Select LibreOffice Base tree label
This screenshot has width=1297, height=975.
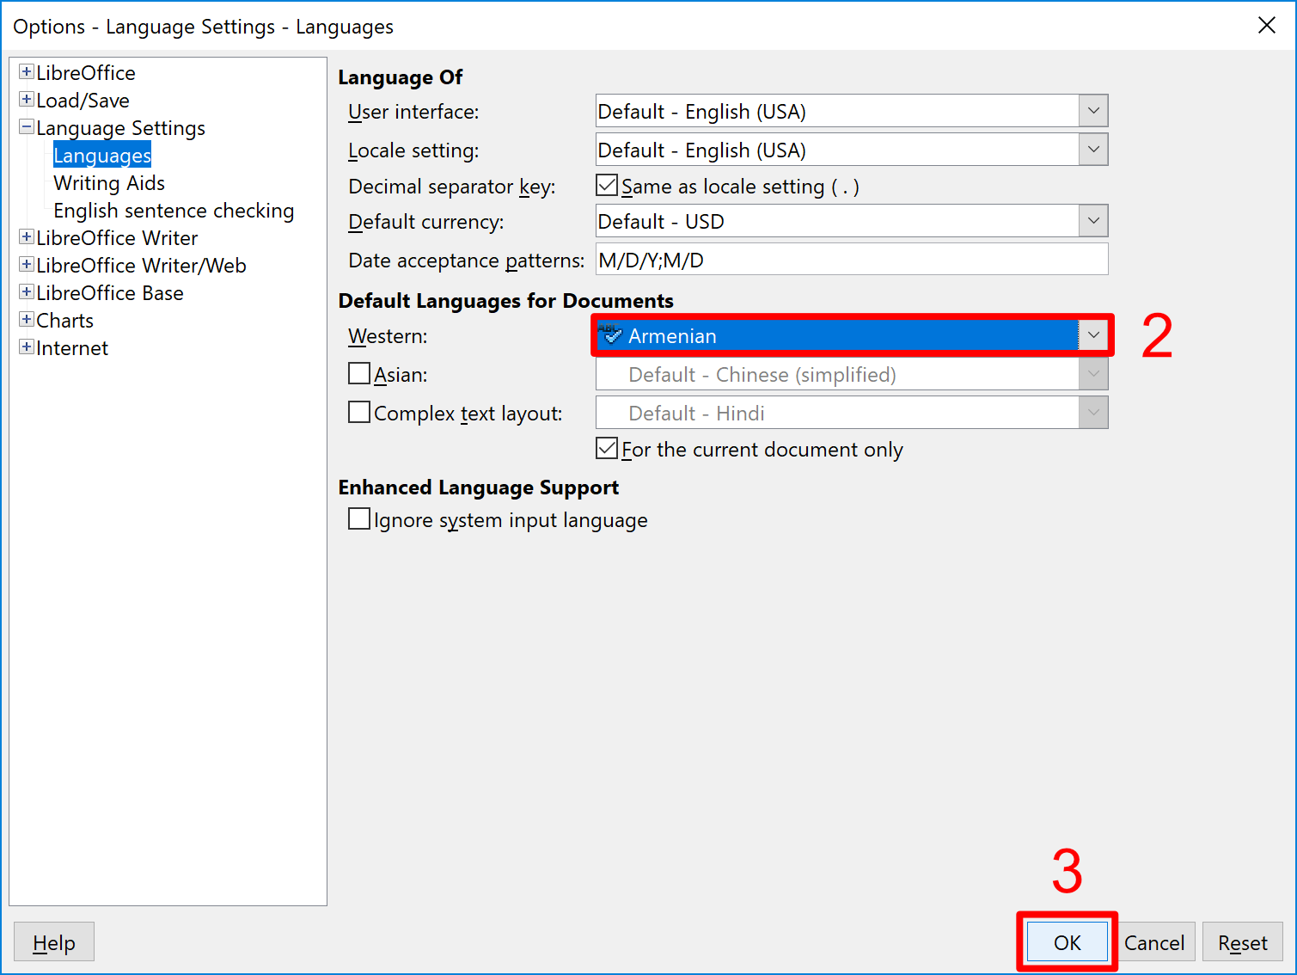click(110, 293)
